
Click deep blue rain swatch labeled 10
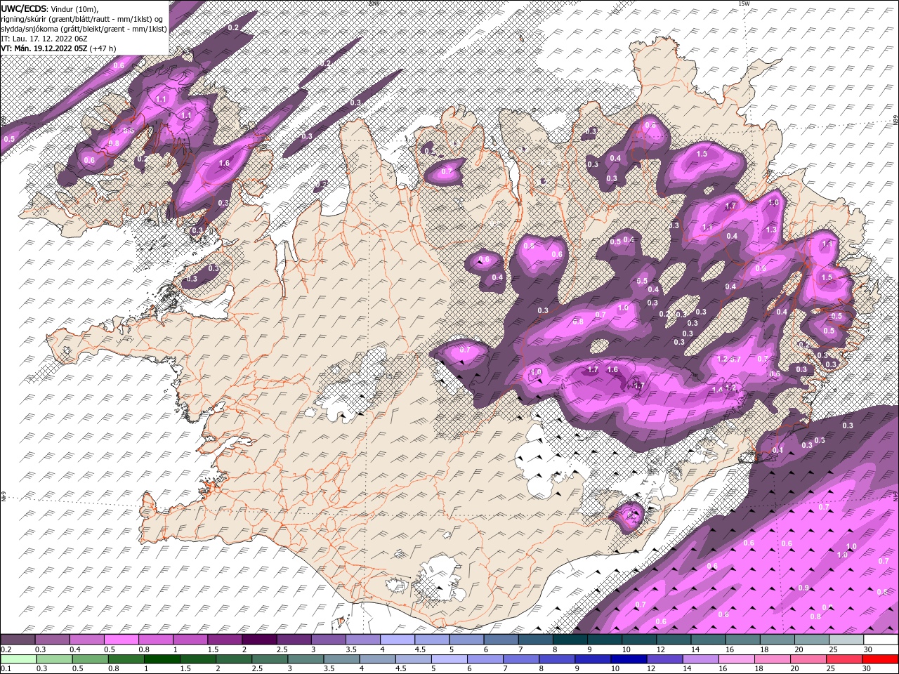point(629,659)
